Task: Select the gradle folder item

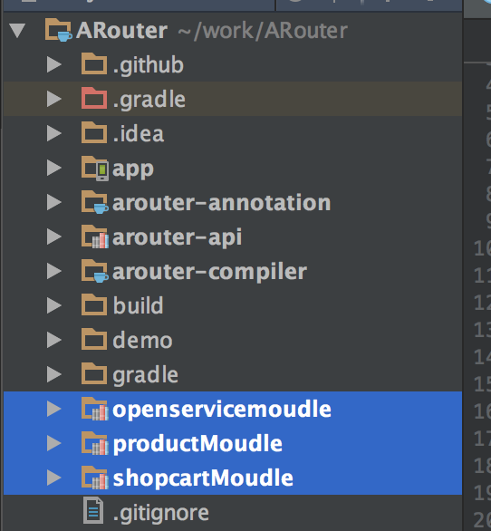Action: tap(233, 374)
